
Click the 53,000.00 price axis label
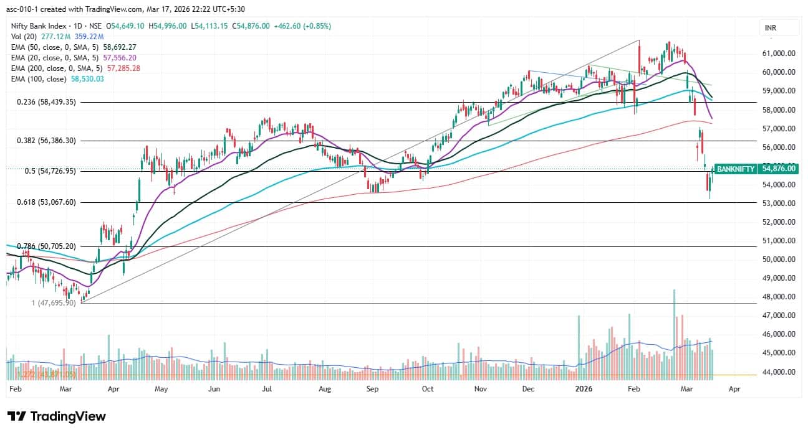pyautogui.click(x=778, y=203)
